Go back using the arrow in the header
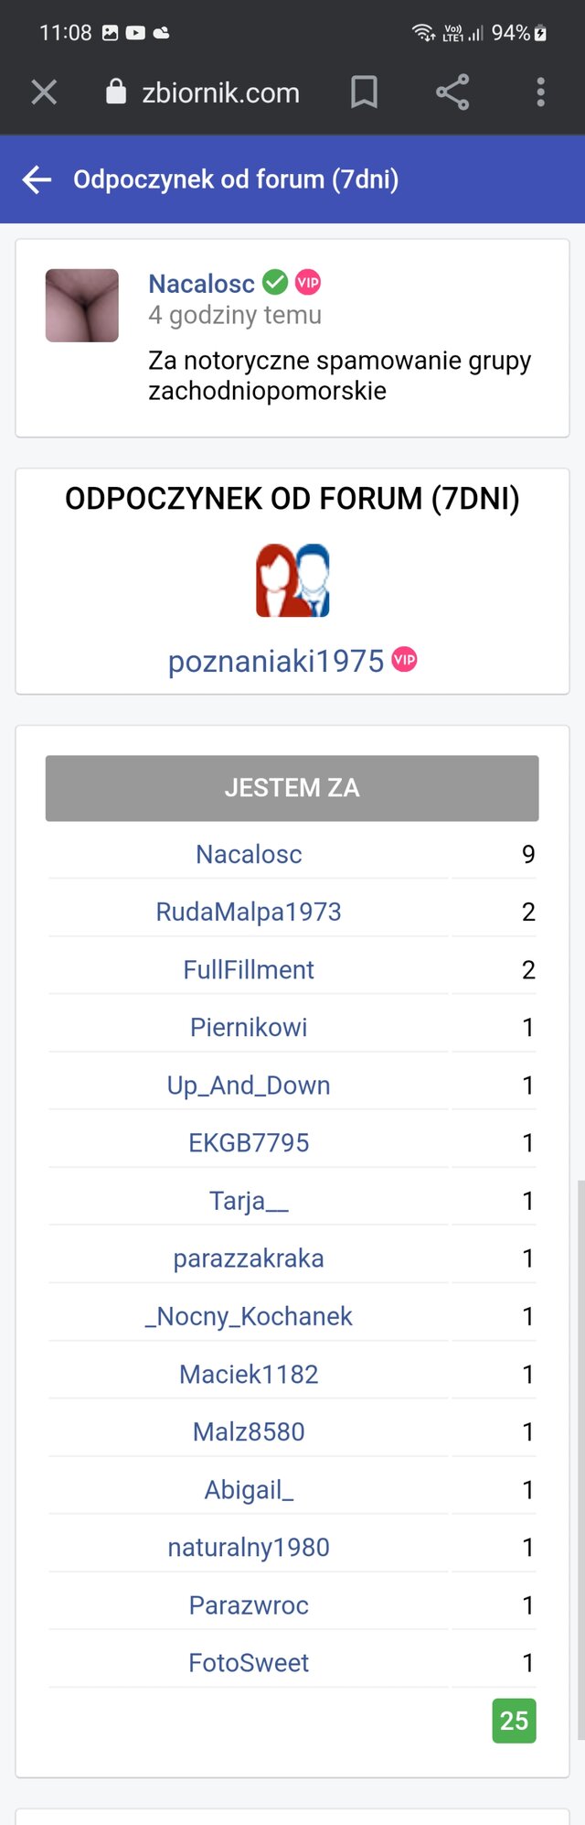The width and height of the screenshot is (585, 1825). pyautogui.click(x=35, y=179)
